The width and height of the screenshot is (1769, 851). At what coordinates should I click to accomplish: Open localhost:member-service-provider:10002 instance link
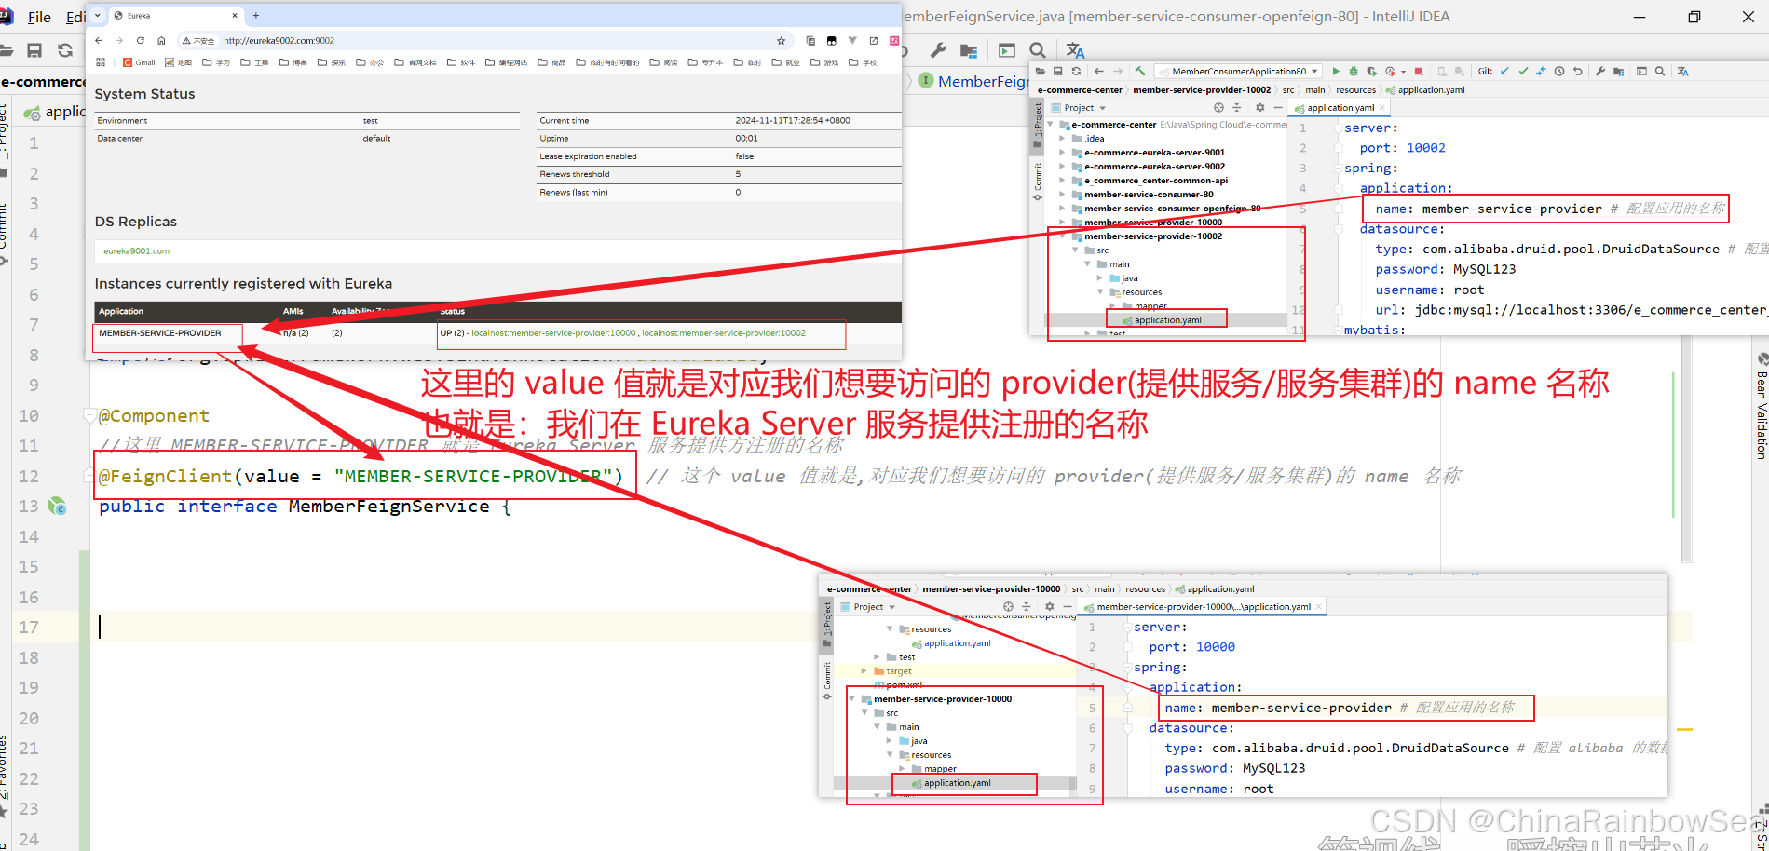pyautogui.click(x=724, y=333)
